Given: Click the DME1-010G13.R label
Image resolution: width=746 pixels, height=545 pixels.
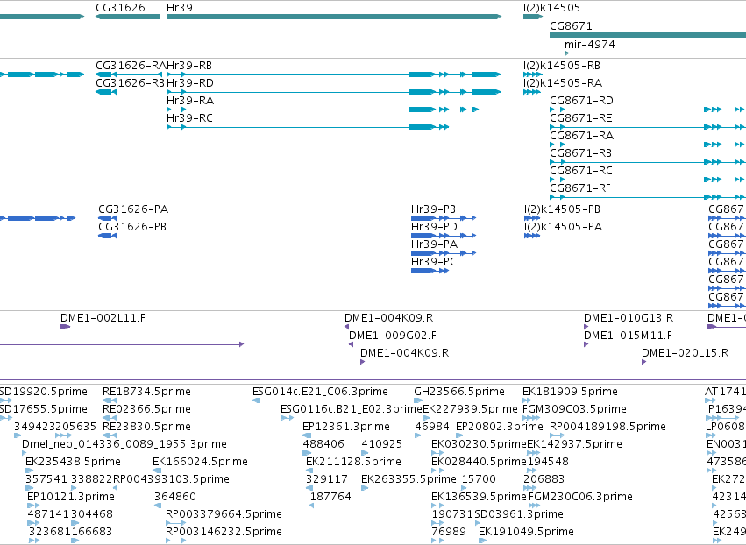Looking at the screenshot, I should coord(629,318).
